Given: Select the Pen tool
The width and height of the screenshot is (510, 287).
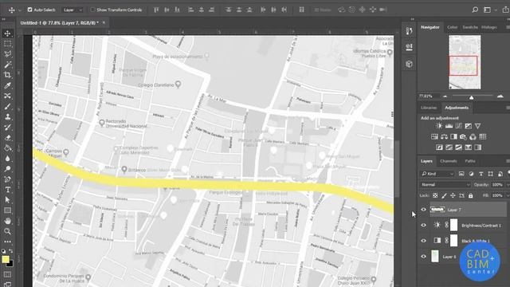Looking at the screenshot, I should point(7,179).
